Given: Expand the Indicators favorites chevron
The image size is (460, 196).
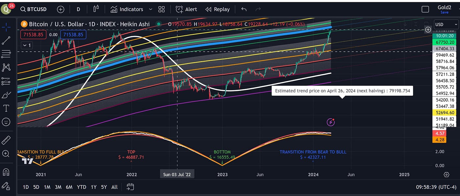Looking at the screenshot, I should (x=150, y=9).
